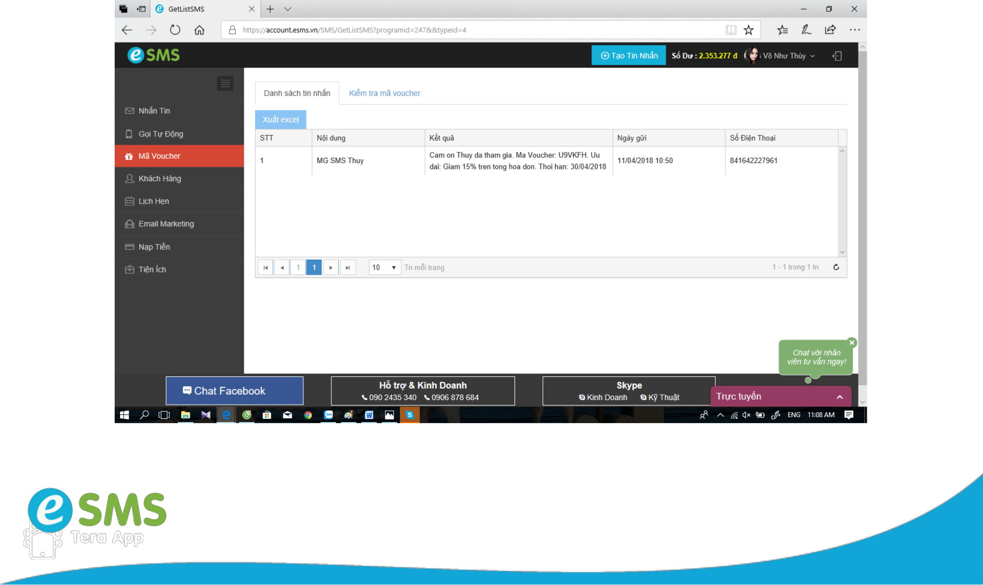Click Xuất excel button

(280, 120)
